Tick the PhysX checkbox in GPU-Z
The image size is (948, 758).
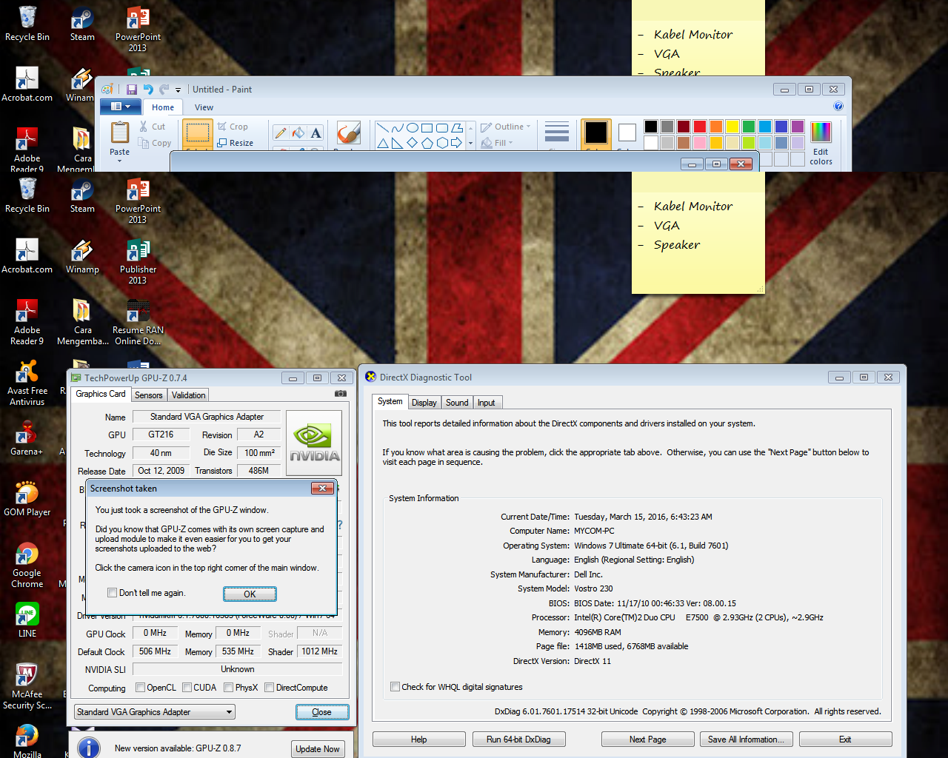click(229, 688)
